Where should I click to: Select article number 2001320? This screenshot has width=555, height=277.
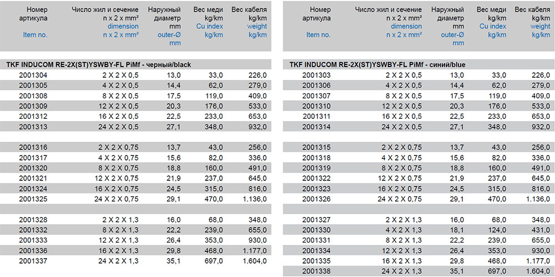click(x=33, y=168)
